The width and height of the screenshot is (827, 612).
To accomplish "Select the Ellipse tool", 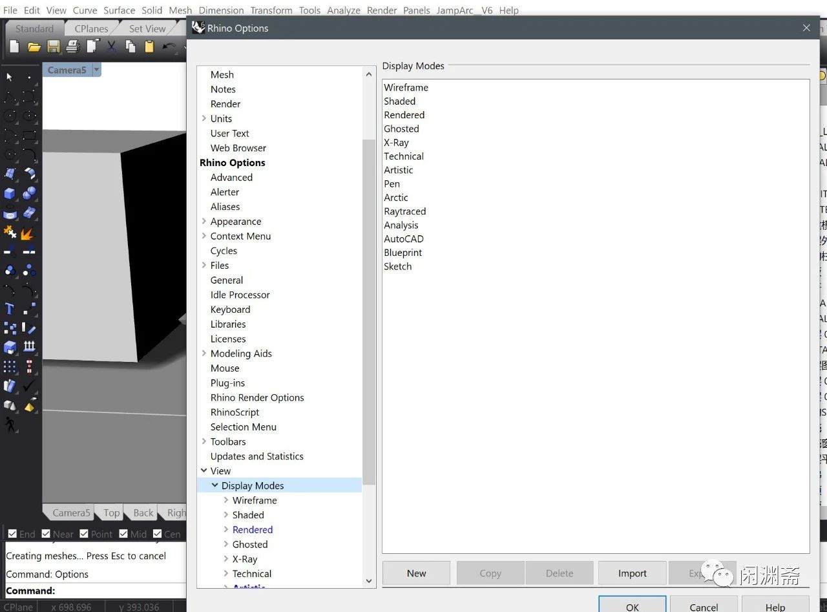I will click(x=30, y=116).
